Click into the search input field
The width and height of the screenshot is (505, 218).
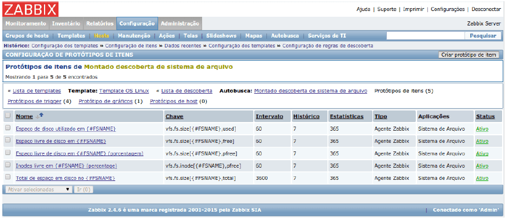426,36
